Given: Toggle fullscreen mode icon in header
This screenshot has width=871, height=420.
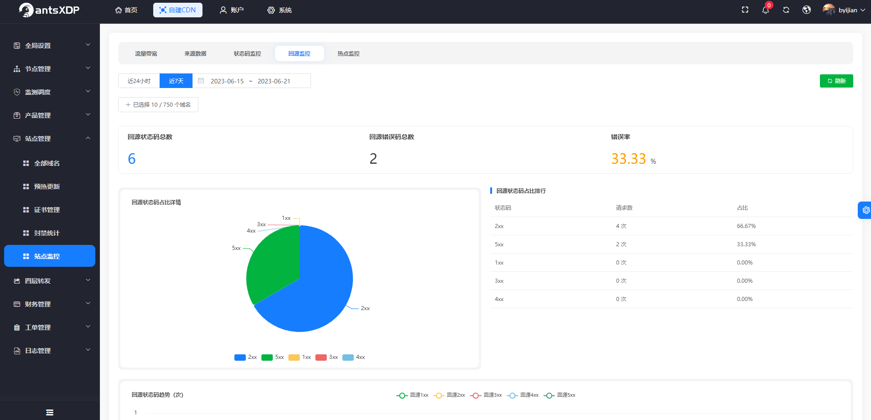Looking at the screenshot, I should (x=745, y=10).
